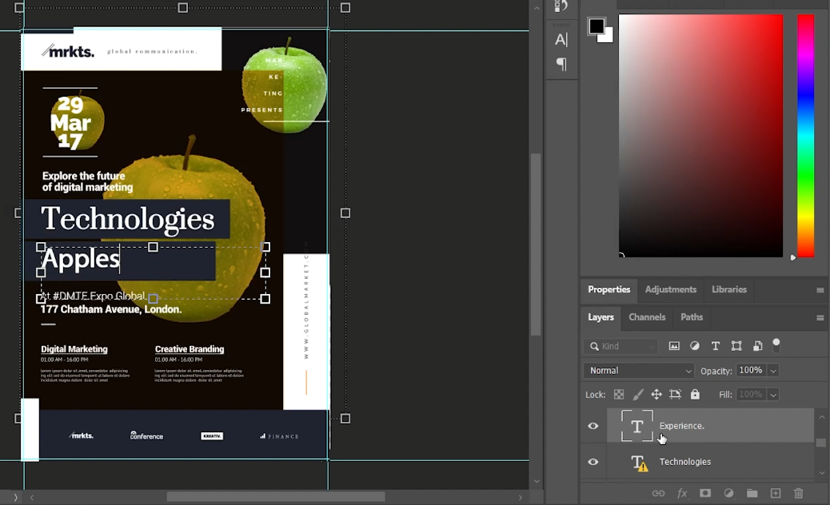Expand the Opacity slider dropdown arrow
Viewport: 830px width, 505px height.
coord(773,371)
